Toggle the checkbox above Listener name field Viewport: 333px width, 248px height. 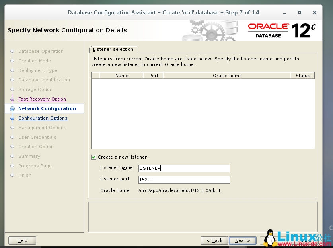pos(94,157)
